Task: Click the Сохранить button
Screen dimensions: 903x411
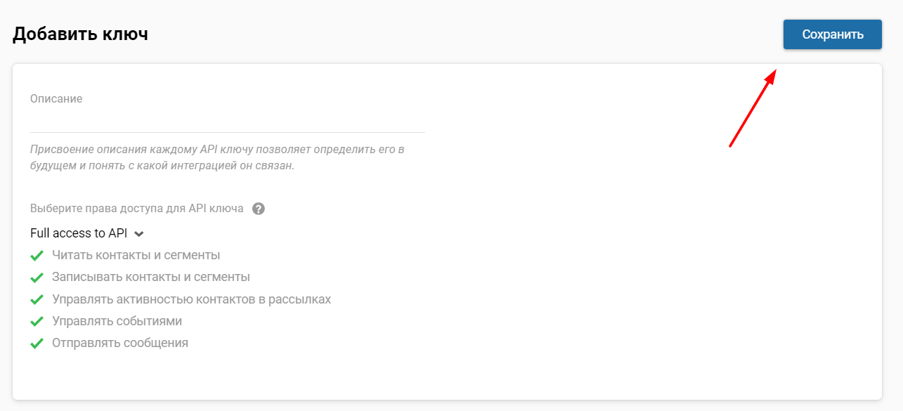Action: tap(832, 34)
